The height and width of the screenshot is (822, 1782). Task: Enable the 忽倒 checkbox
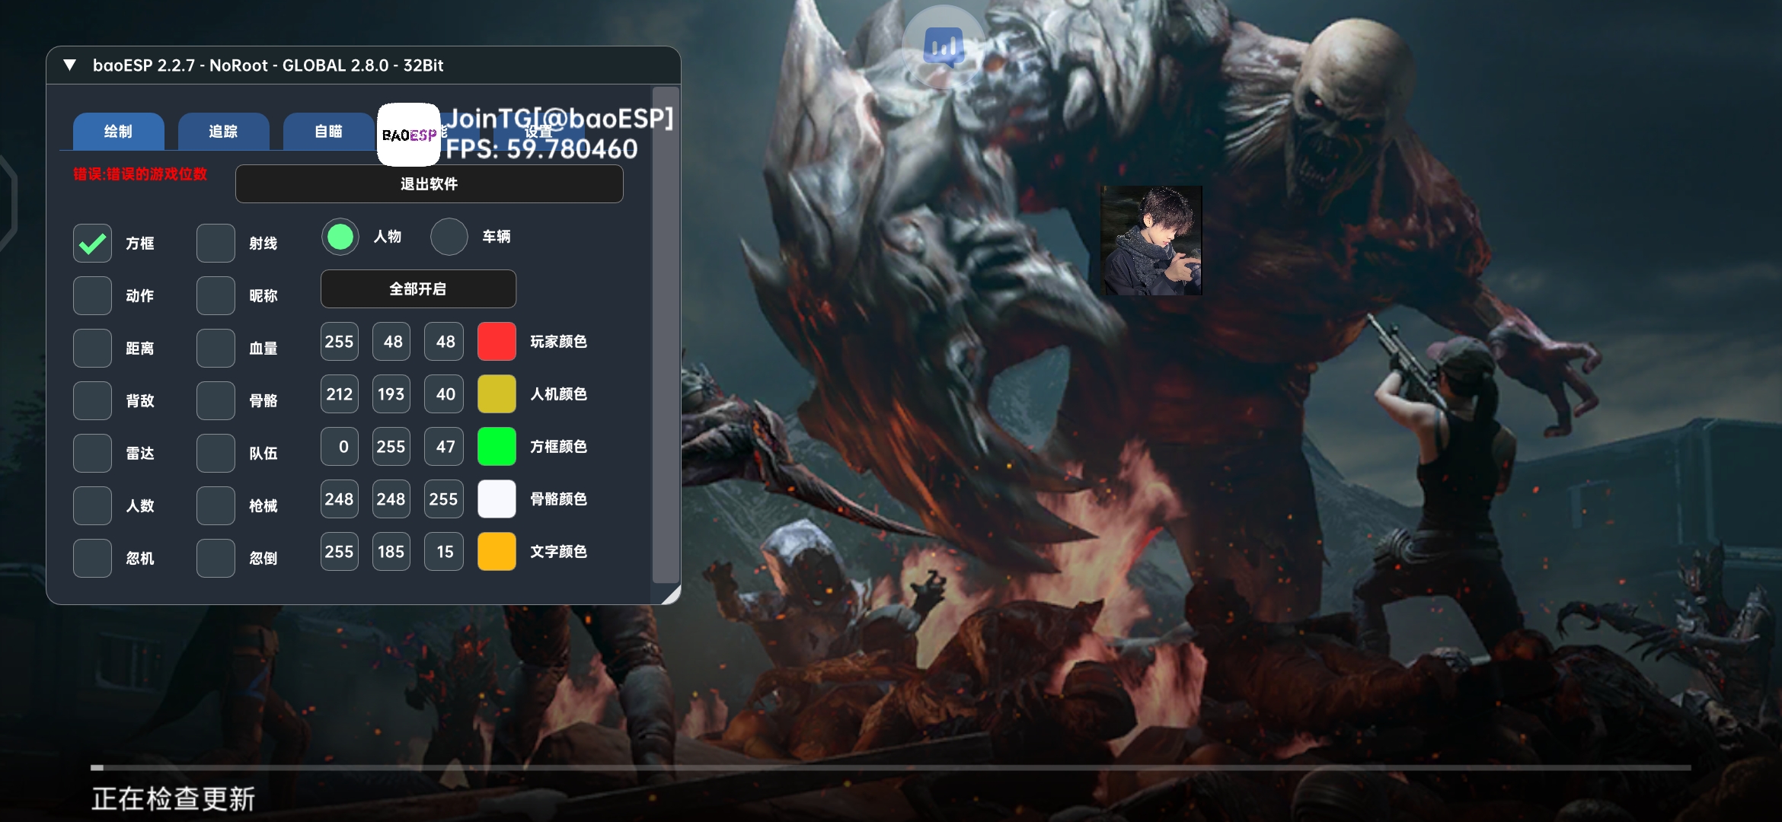point(216,559)
